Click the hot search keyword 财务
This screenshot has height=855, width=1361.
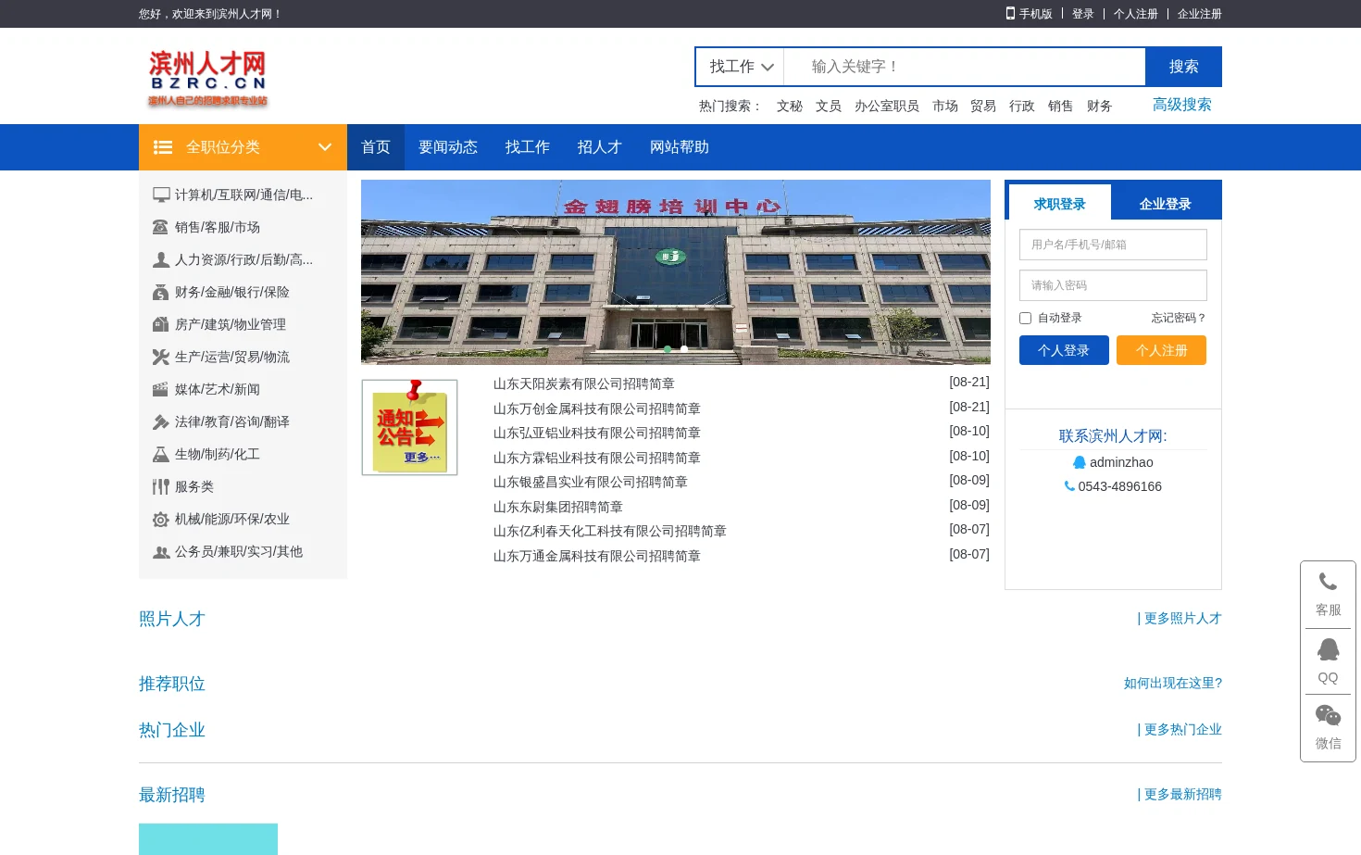1100,106
